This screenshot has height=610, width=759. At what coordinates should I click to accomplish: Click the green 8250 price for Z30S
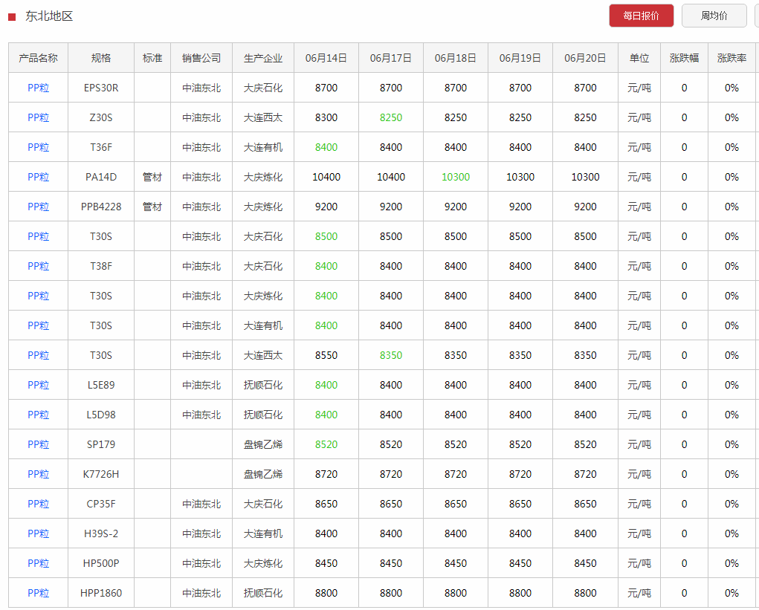click(x=391, y=117)
